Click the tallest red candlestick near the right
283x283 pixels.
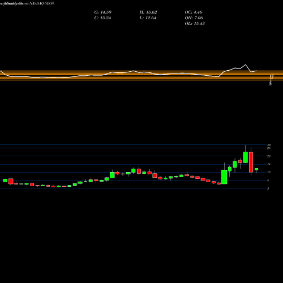251,162
